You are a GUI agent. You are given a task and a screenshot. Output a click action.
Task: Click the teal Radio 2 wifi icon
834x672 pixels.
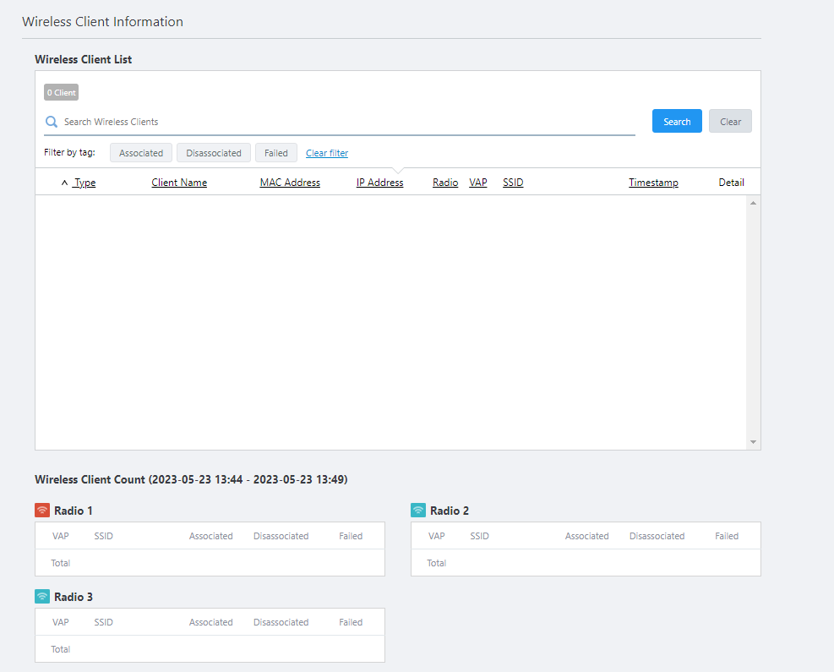(x=418, y=511)
